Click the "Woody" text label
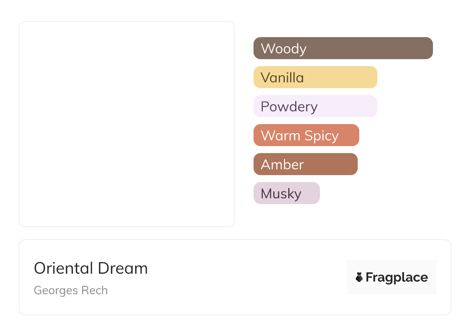Image resolution: width=470 pixels, height=334 pixels. 284,49
